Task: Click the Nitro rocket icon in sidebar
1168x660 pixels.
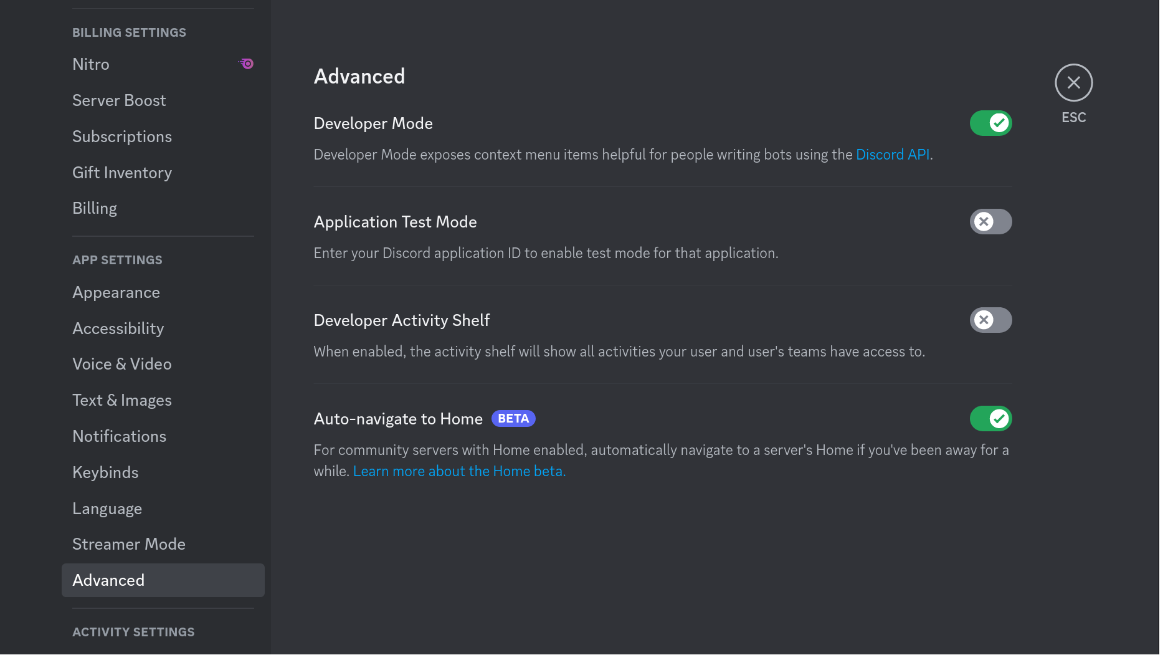Action: pos(245,63)
